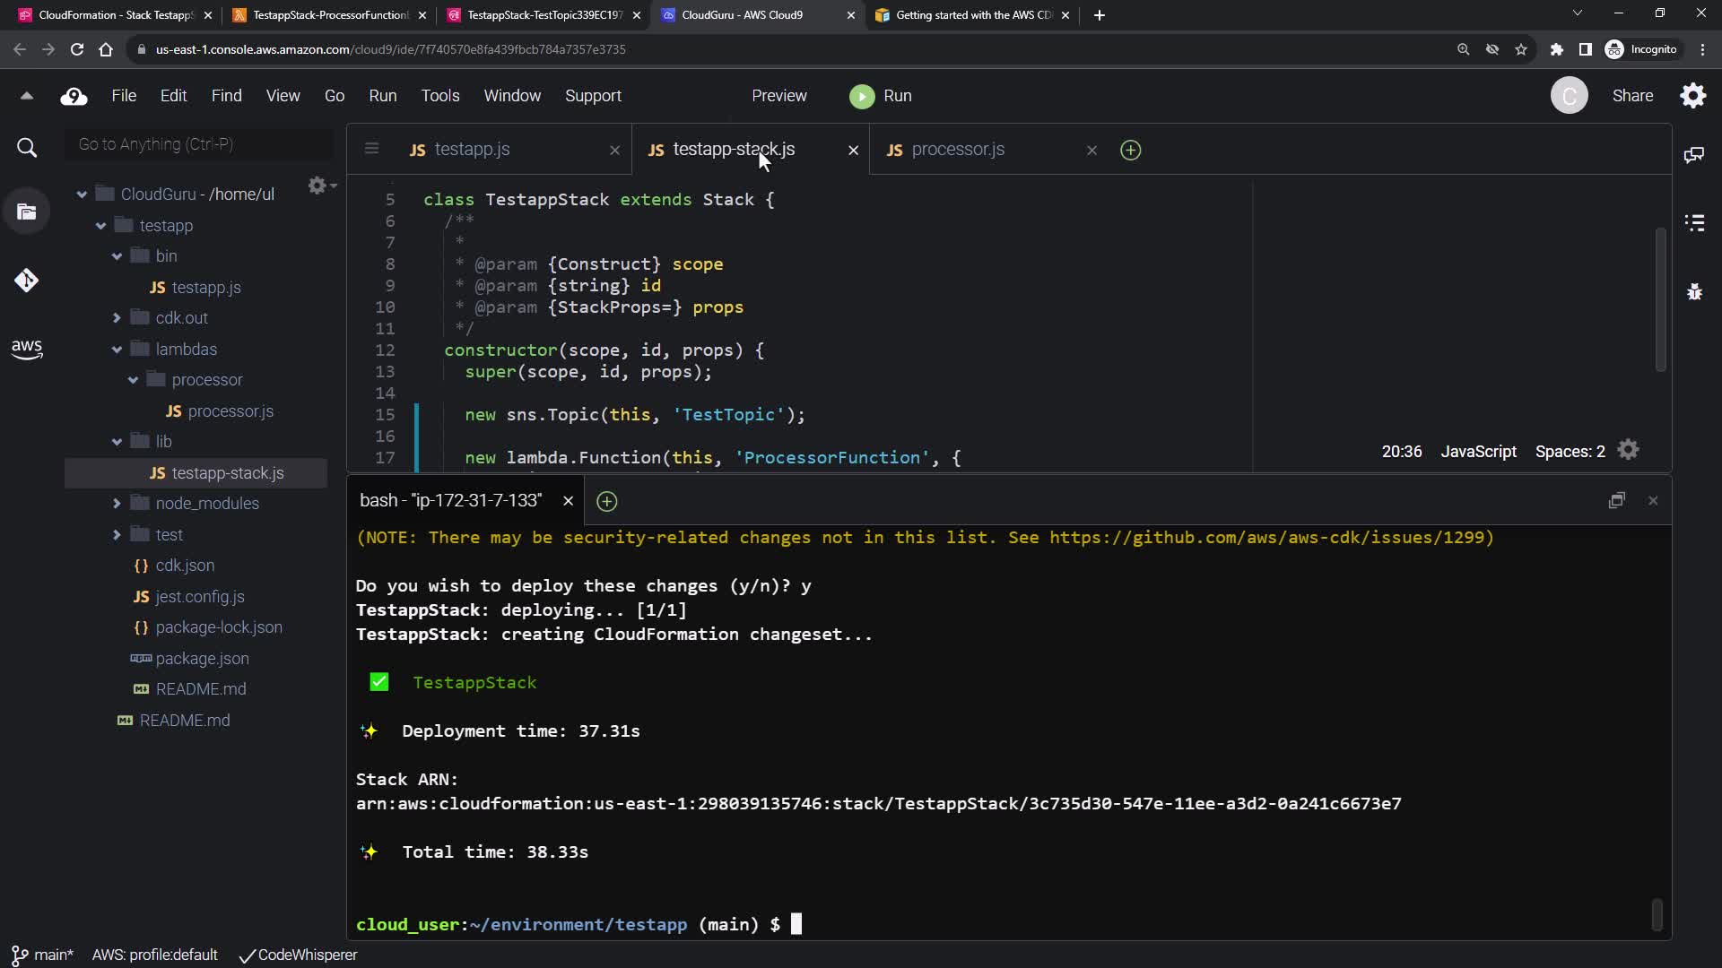Screen dimensions: 1722x968
Task: Switch to processor.js editor tab
Action: pyautogui.click(x=957, y=150)
